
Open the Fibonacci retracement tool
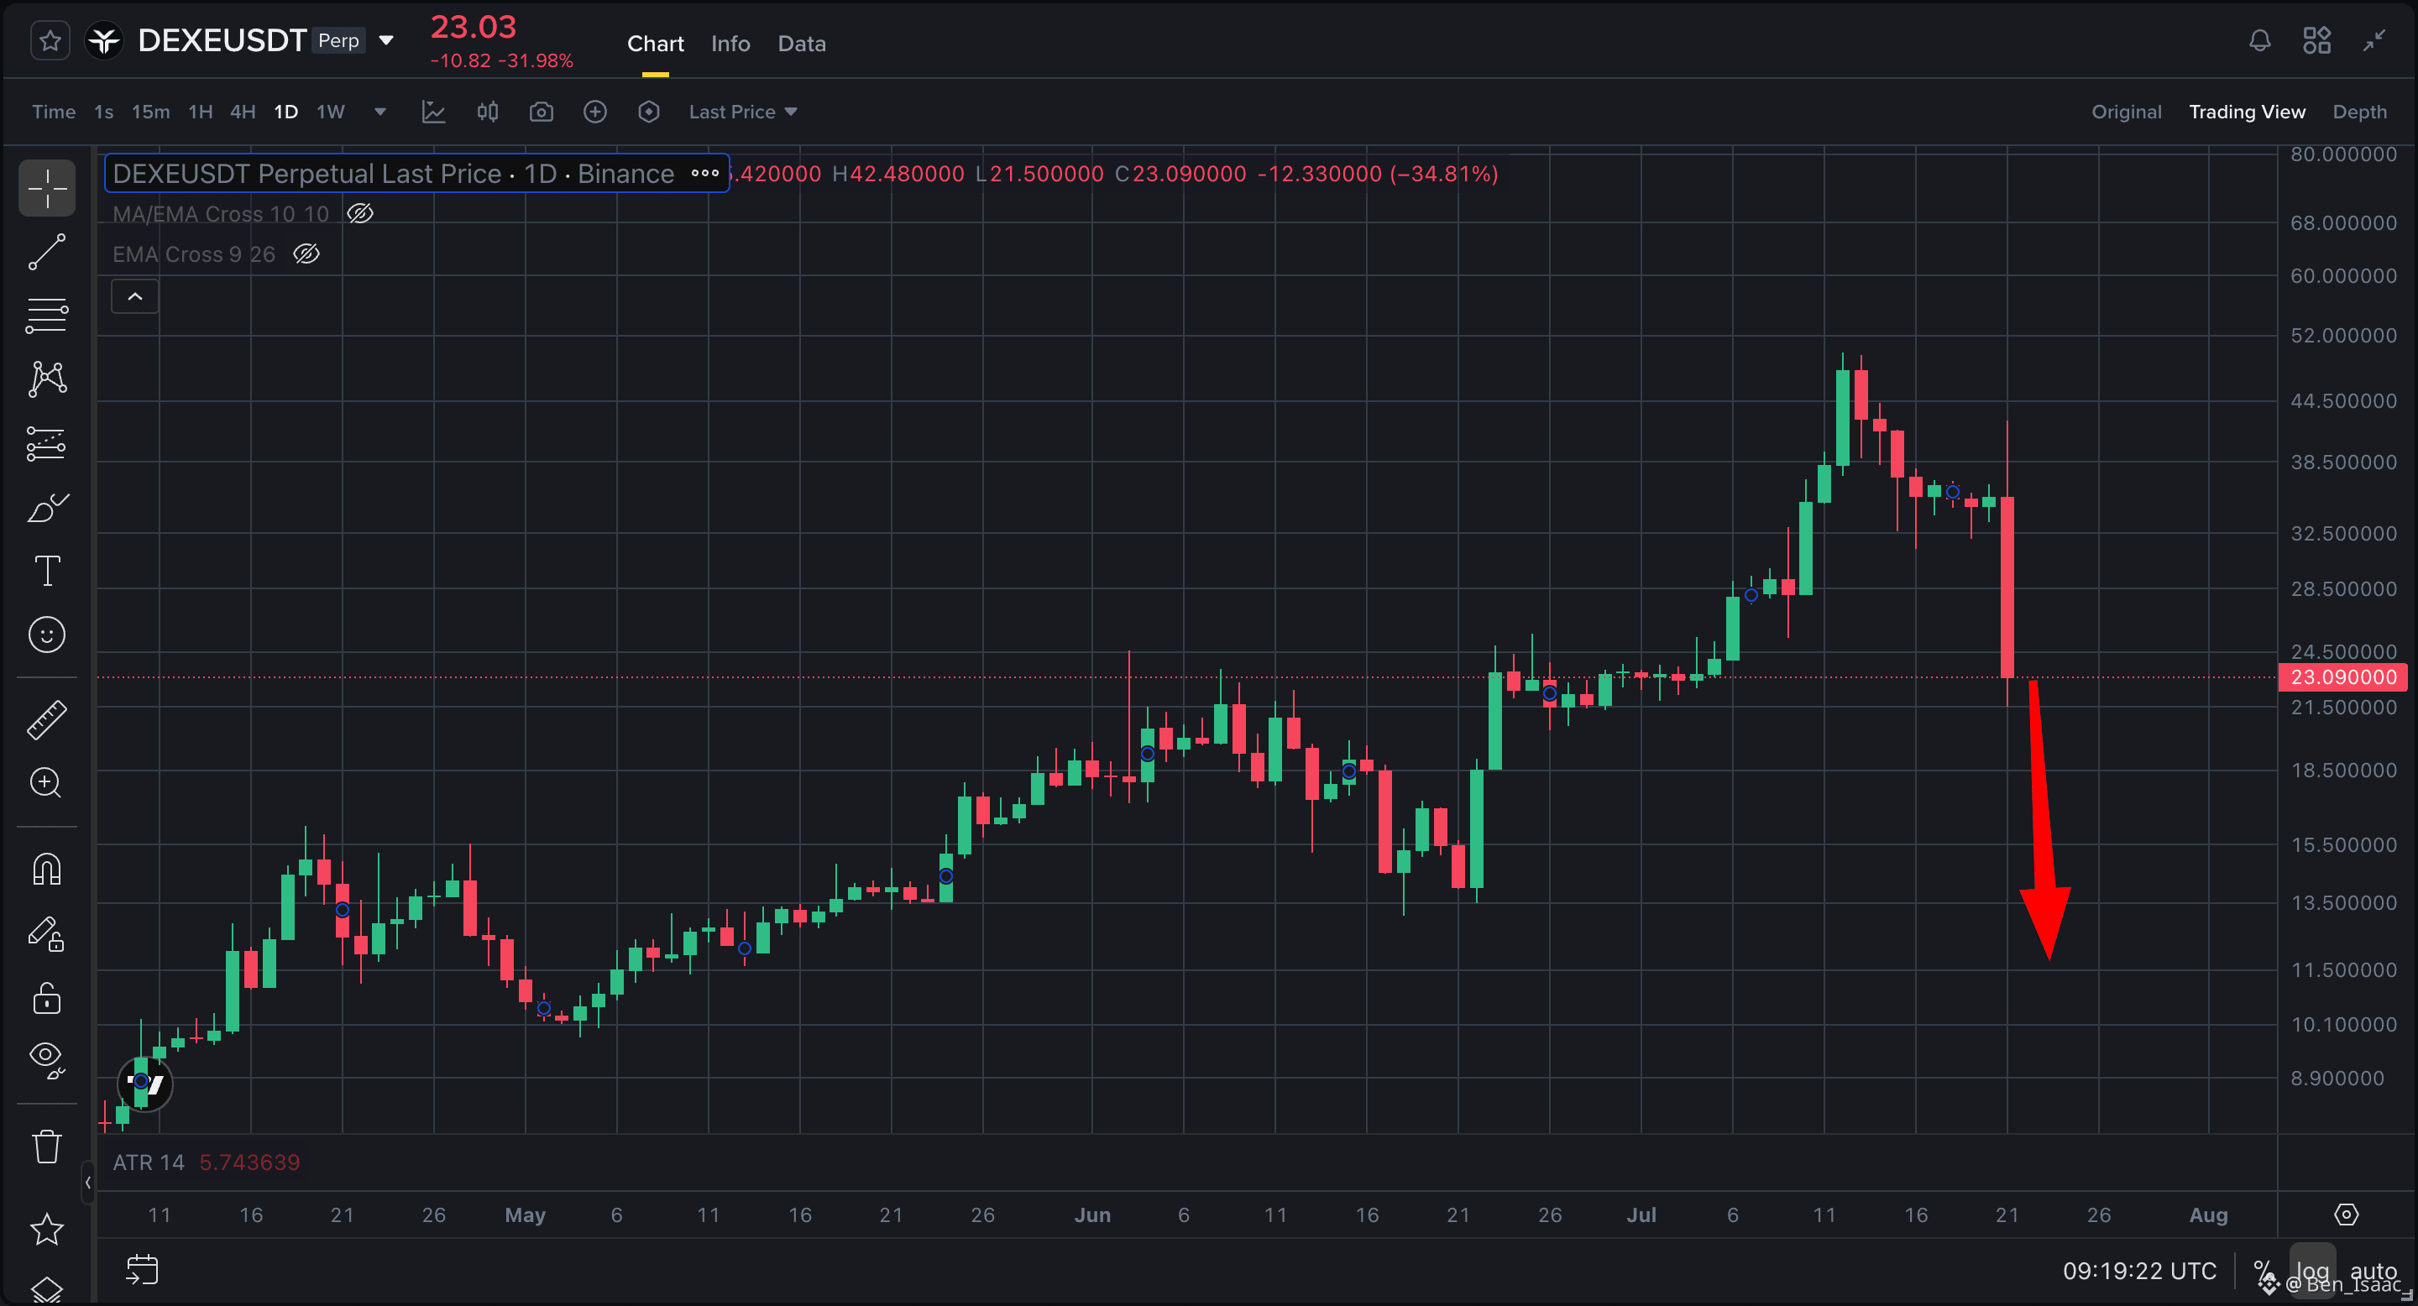(47, 316)
